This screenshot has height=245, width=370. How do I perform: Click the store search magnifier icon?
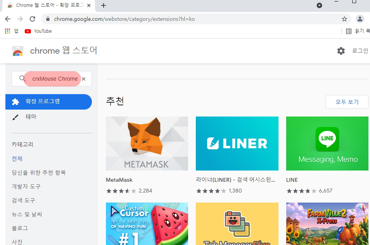(x=22, y=79)
